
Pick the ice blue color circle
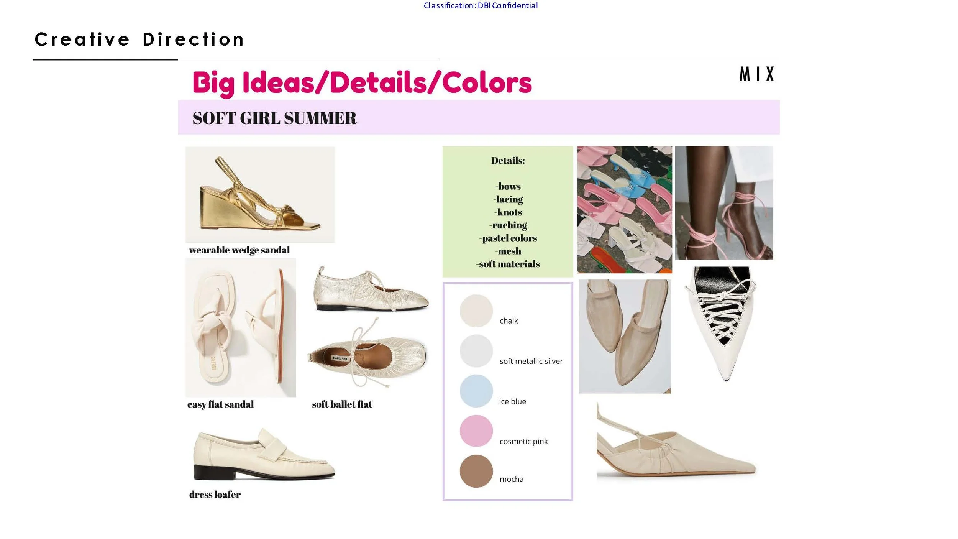click(x=476, y=391)
